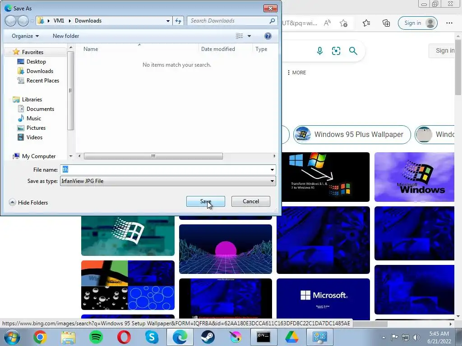Open Videos library

pos(34,137)
